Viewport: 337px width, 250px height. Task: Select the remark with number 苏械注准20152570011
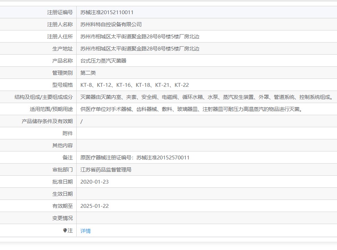tap(135, 158)
